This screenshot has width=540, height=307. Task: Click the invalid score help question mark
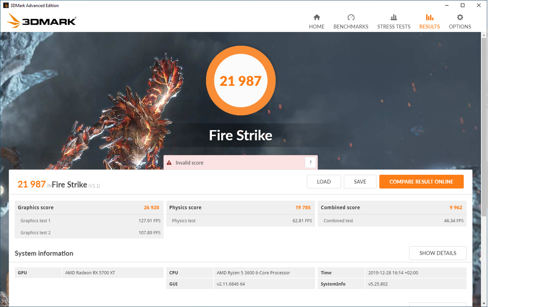tap(310, 163)
